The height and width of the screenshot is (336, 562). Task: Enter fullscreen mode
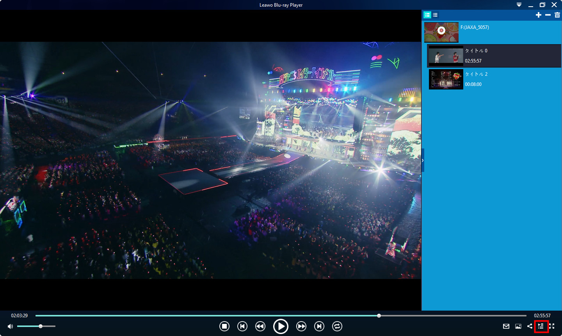tap(552, 326)
